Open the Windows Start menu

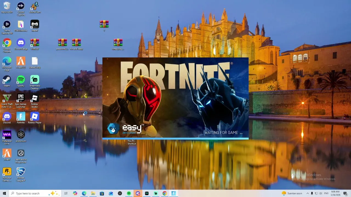4,193
